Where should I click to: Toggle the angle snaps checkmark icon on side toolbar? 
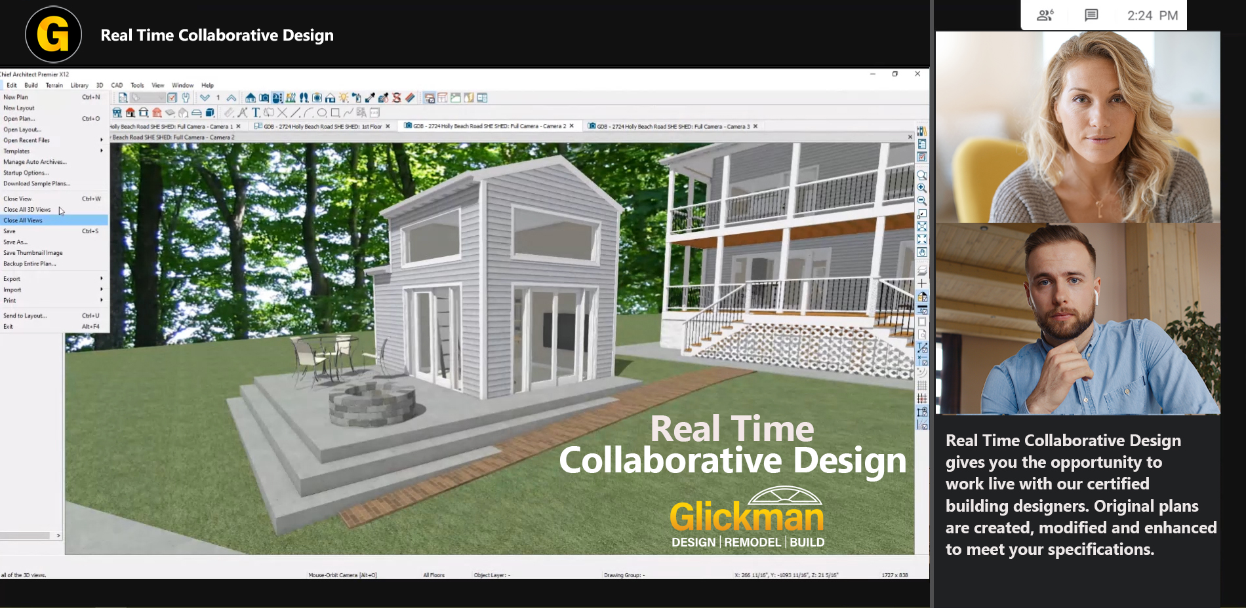point(921,348)
